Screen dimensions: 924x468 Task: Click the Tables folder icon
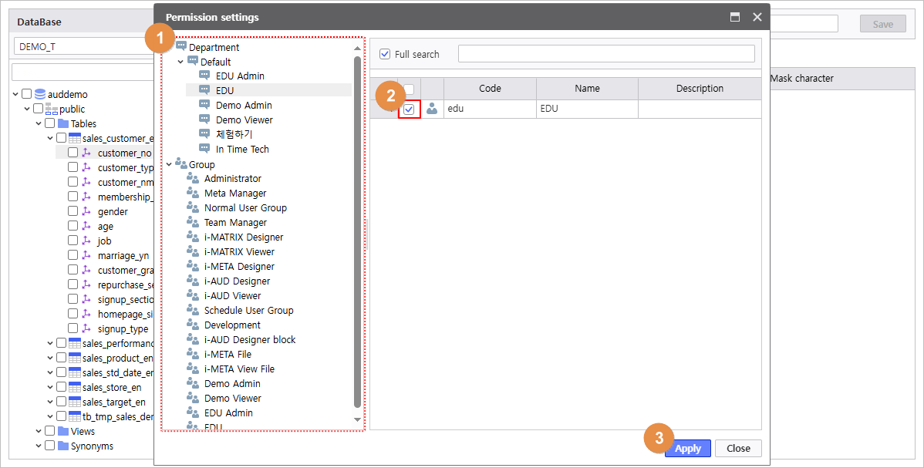point(63,123)
